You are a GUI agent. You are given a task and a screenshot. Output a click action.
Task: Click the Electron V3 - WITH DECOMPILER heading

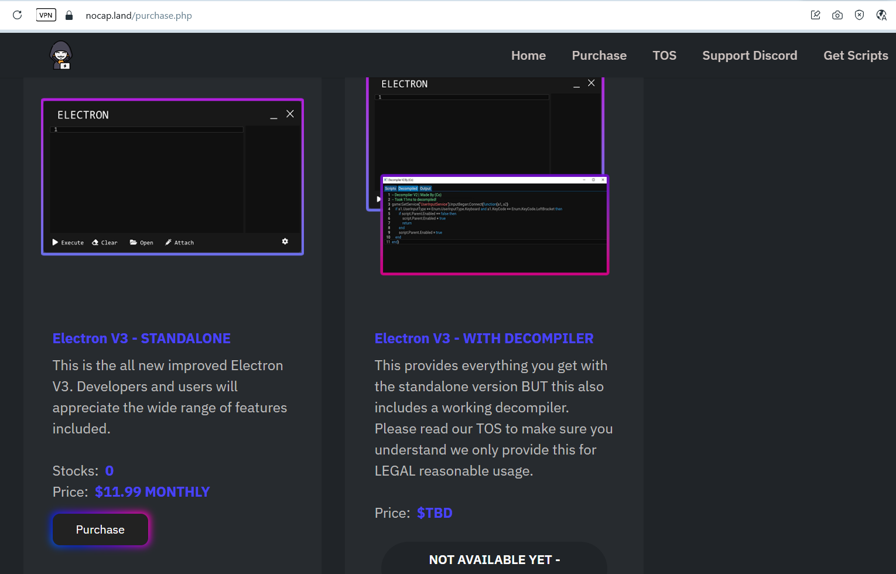484,339
